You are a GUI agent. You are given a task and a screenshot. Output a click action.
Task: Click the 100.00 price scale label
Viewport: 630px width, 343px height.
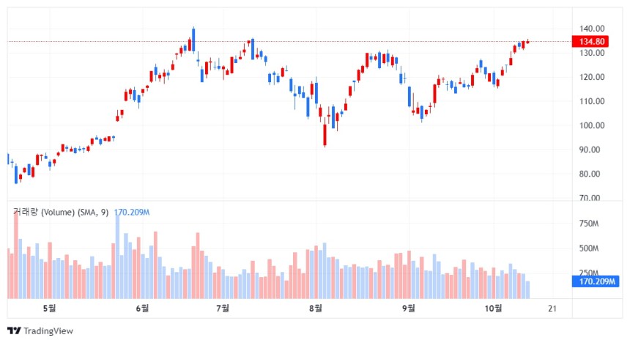592,125
